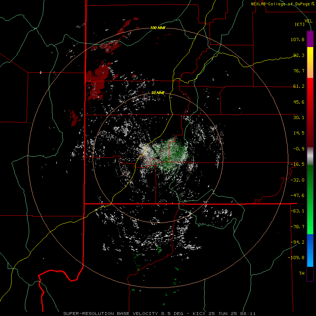Click the 50 NMI range ring label

coord(158,93)
